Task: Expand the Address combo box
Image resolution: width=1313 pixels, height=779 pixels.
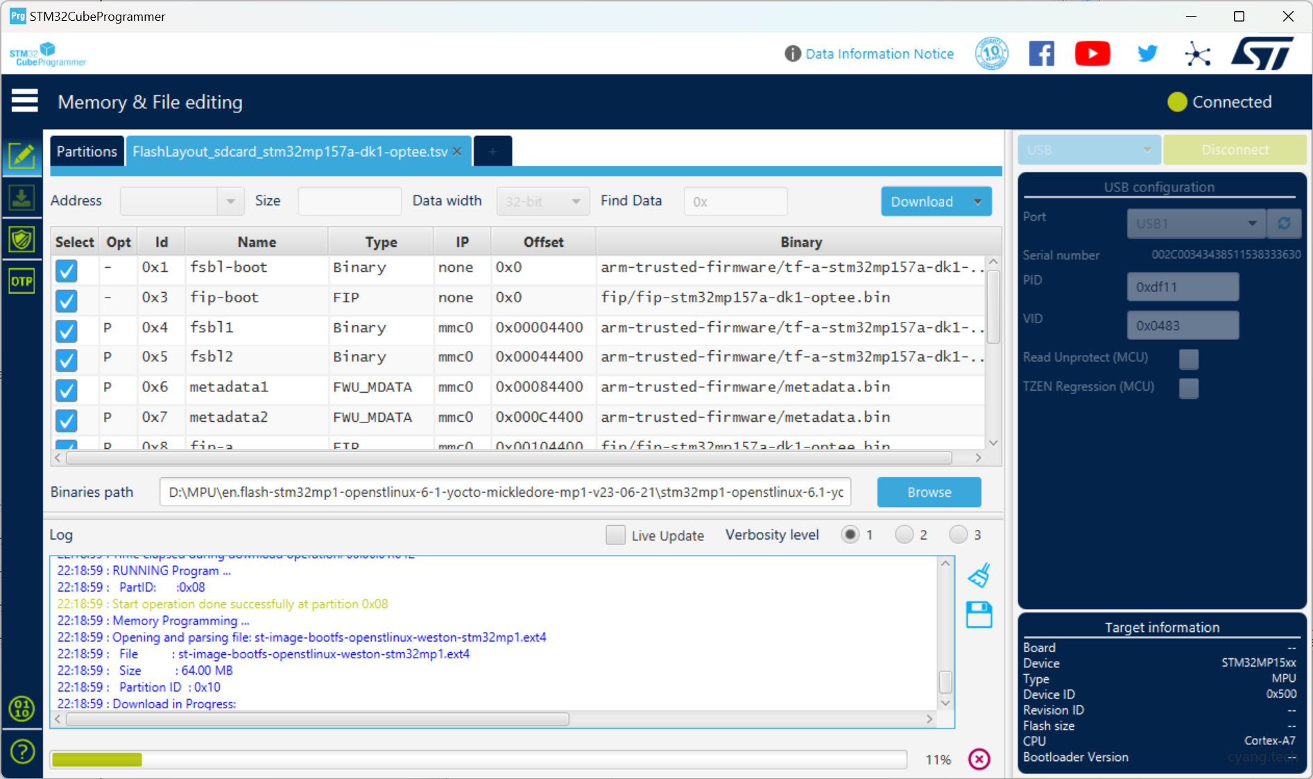Action: coord(230,202)
